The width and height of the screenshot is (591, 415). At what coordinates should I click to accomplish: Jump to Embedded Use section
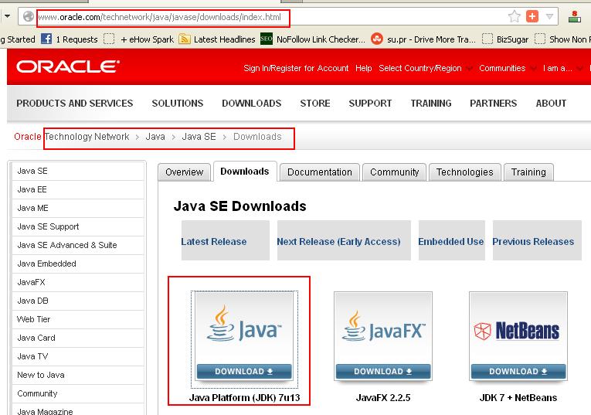[451, 242]
